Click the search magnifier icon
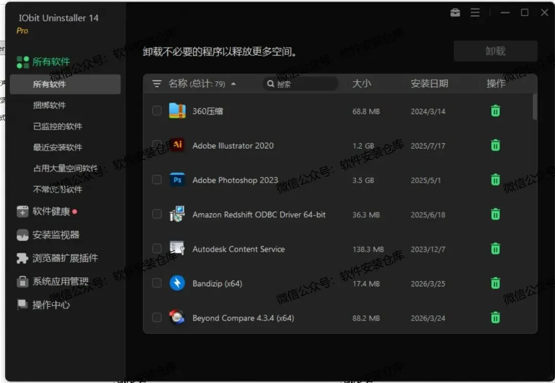This screenshot has height=383, width=555. pyautogui.click(x=271, y=84)
